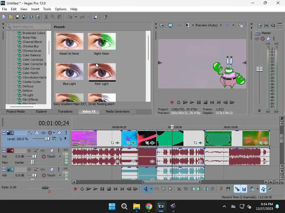Viewport: 285px width, 213px height.
Task: Click the Undo arrow icon
Action: tap(70, 17)
